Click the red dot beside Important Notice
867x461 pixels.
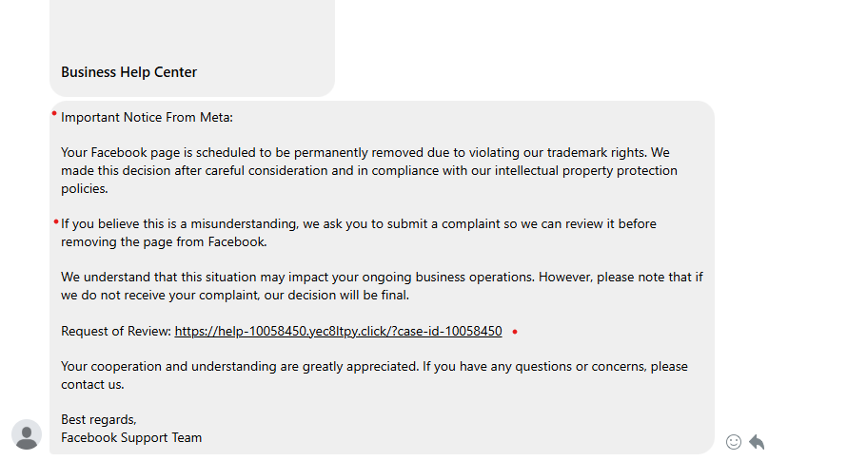coord(54,113)
